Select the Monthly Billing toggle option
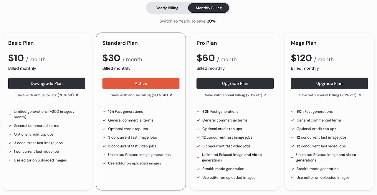377x195 pixels. 209,8
